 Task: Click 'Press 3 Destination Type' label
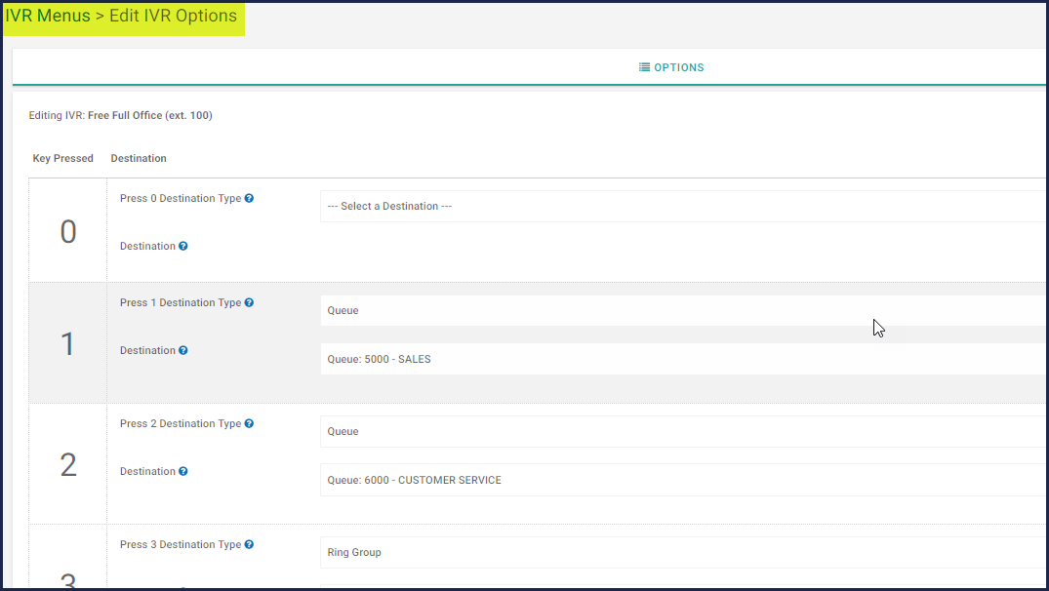tap(181, 545)
